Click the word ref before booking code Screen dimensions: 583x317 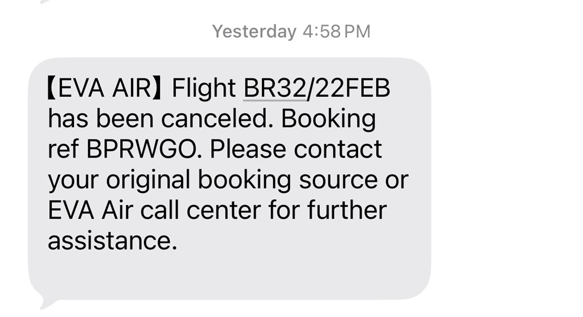[63, 150]
